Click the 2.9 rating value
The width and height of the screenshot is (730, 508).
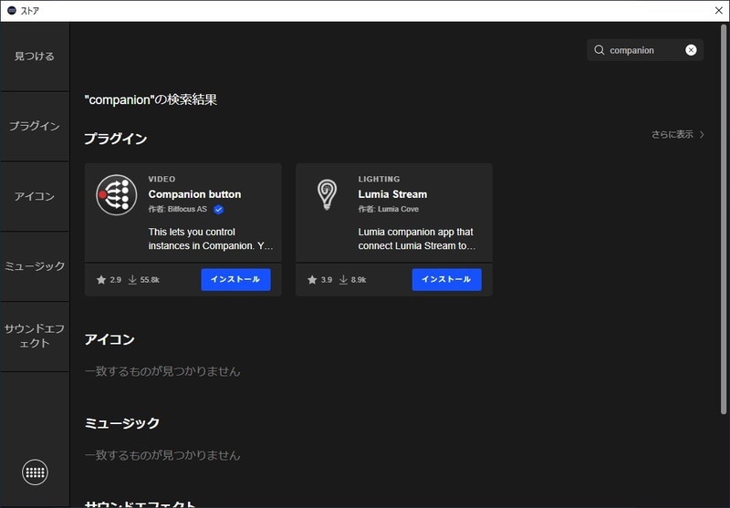(x=116, y=280)
